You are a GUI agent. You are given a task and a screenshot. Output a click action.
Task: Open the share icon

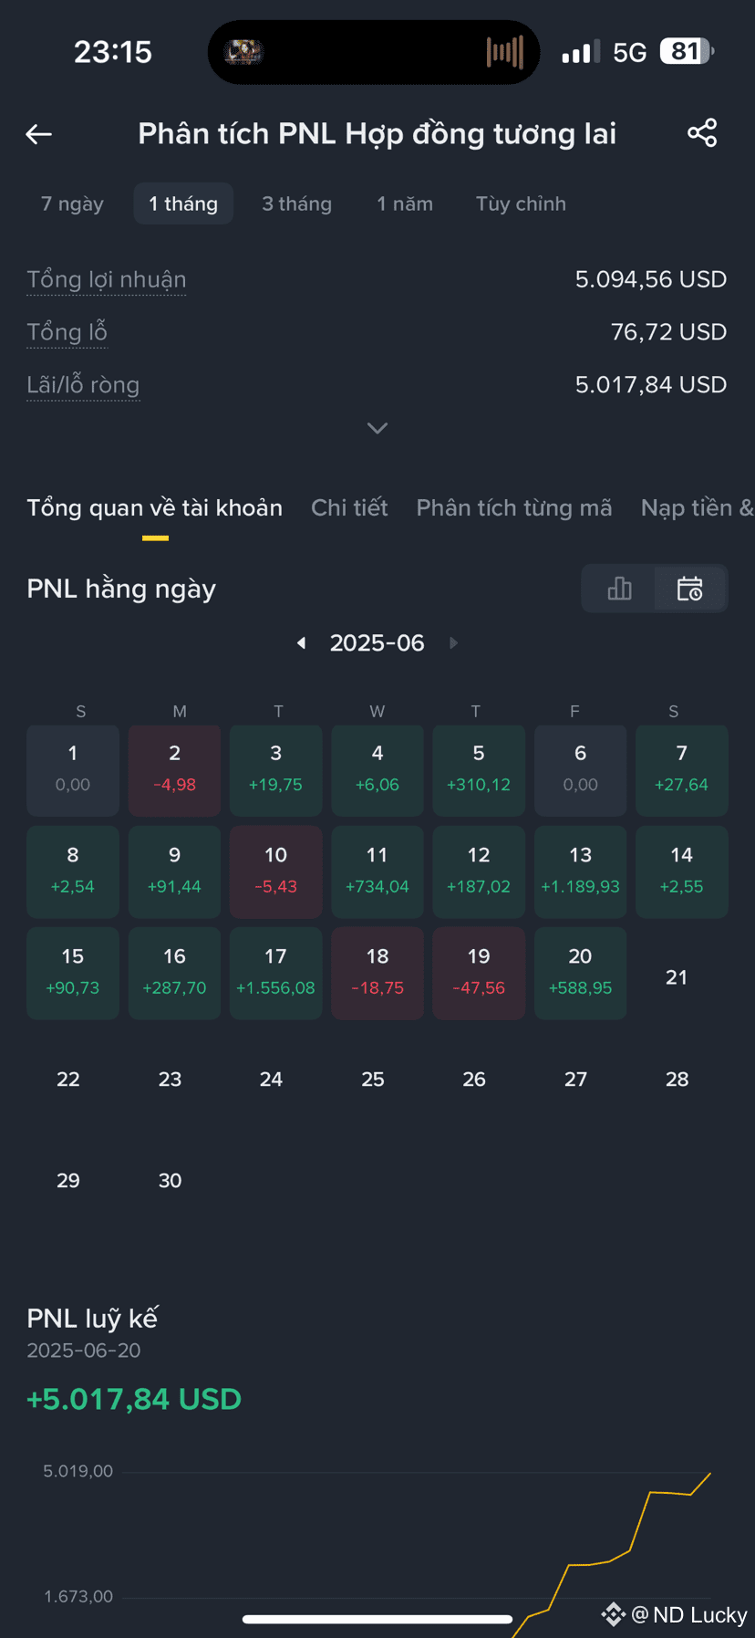coord(702,133)
